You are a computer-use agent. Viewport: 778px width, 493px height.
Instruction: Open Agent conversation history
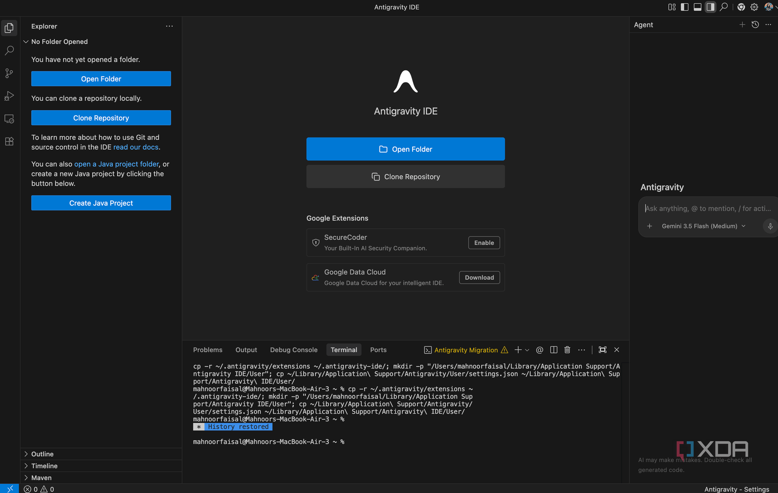tap(755, 24)
